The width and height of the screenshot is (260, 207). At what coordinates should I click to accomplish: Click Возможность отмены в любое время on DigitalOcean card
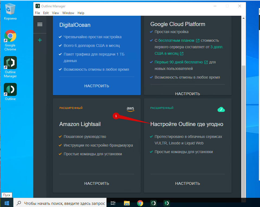96,69
